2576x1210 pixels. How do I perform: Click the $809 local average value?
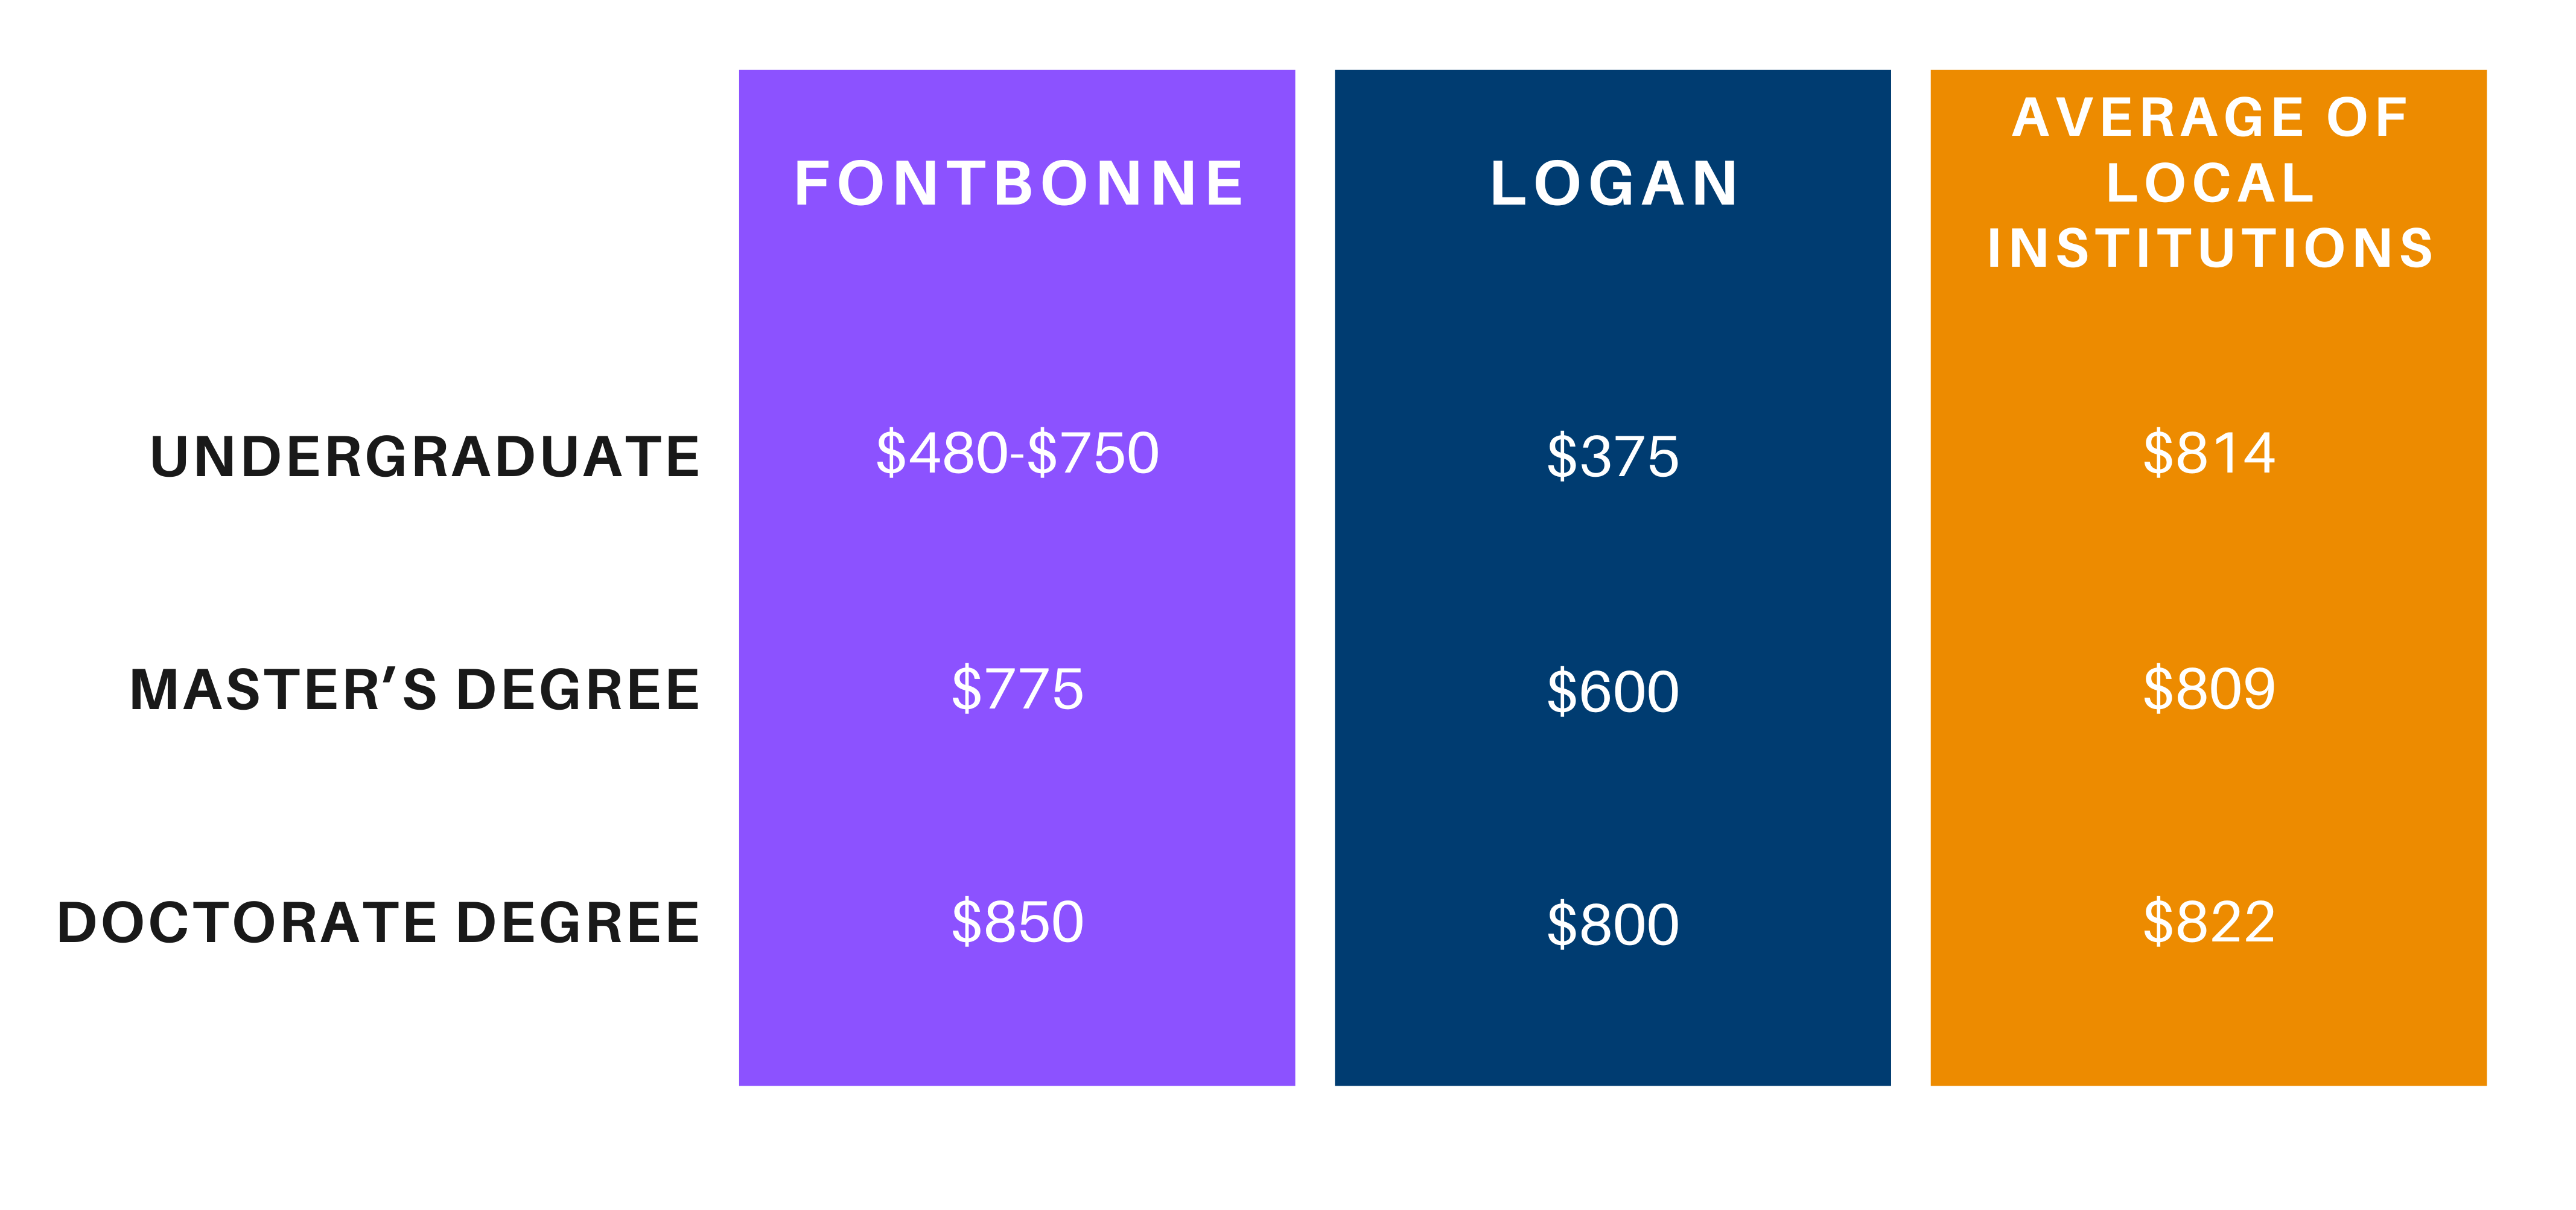coord(2208,689)
